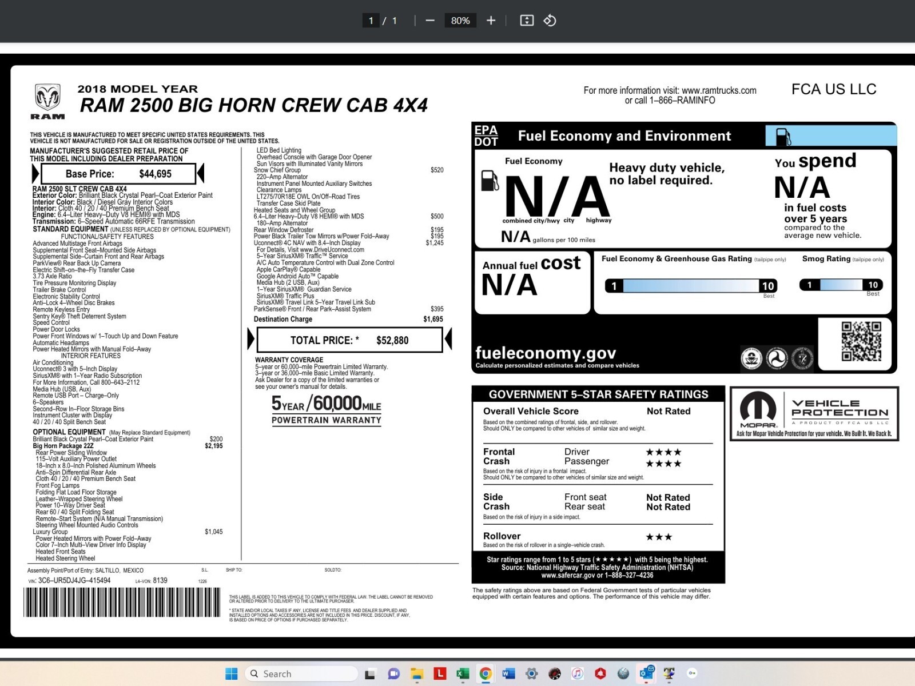Open Task View from the taskbar
This screenshot has height=686, width=915.
(x=370, y=674)
